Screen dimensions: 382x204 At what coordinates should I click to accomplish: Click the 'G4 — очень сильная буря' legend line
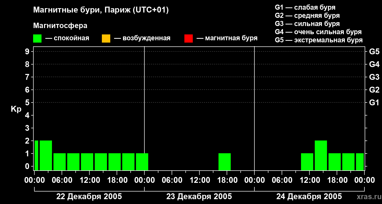pyautogui.click(x=318, y=32)
